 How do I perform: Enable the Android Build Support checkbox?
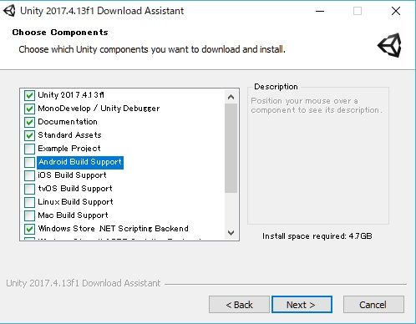click(29, 162)
